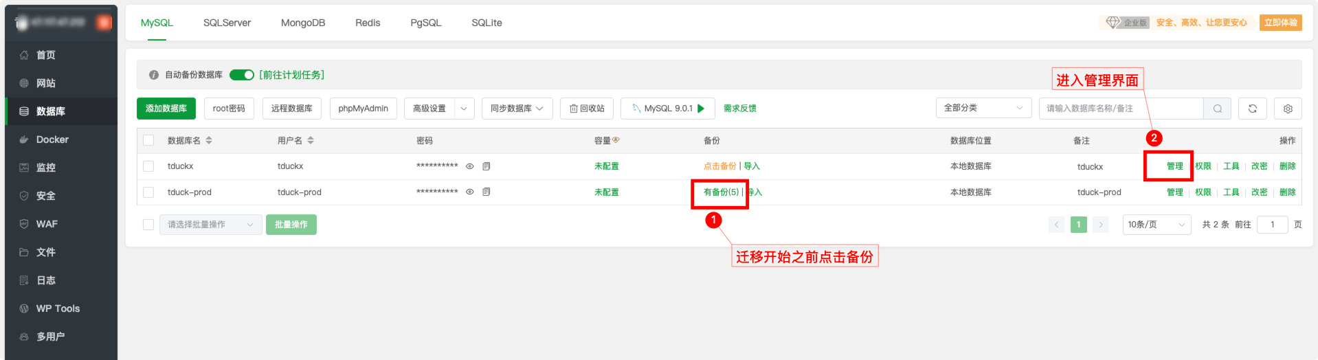Screen dimensions: 1318x360
Task: Open the 请选择批量操作 dropdown
Action: 210,225
